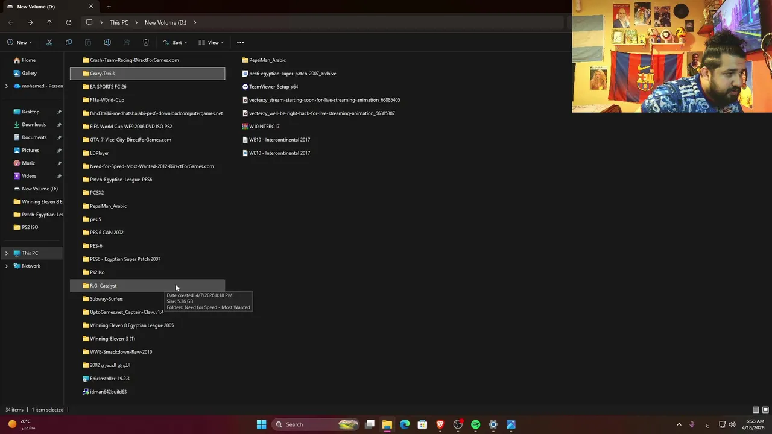
Task: Open Microsoft Store from taskbar
Action: [x=422, y=424]
